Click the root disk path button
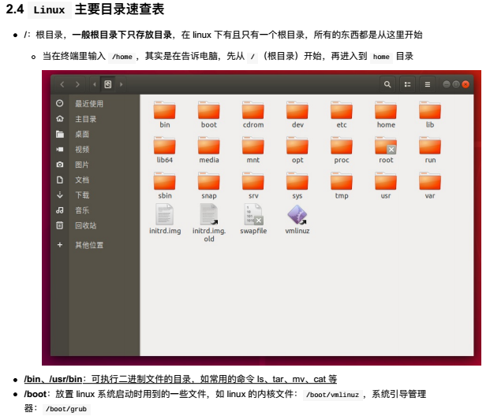 pyautogui.click(x=108, y=84)
